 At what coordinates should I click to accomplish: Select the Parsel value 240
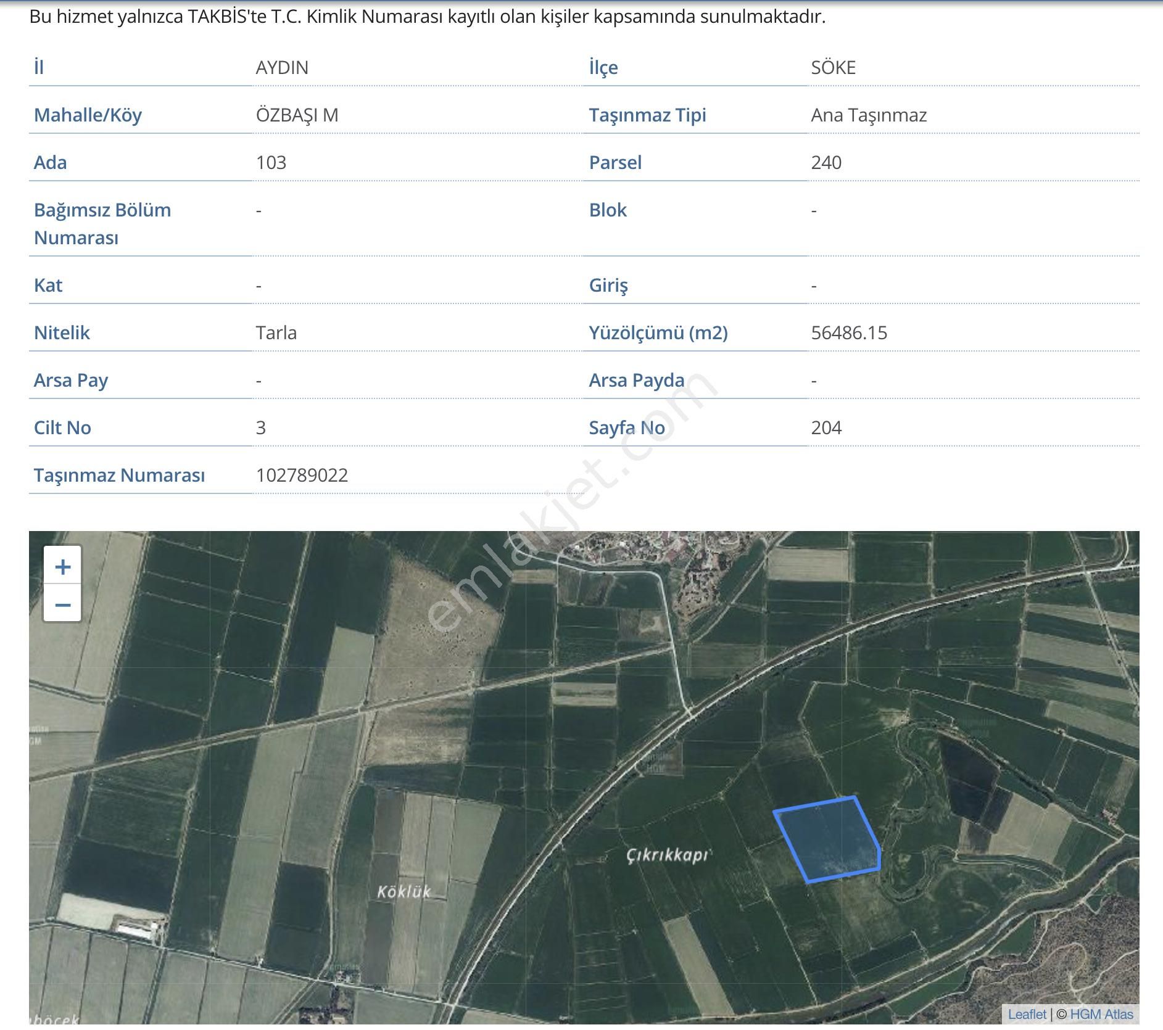pyautogui.click(x=826, y=162)
